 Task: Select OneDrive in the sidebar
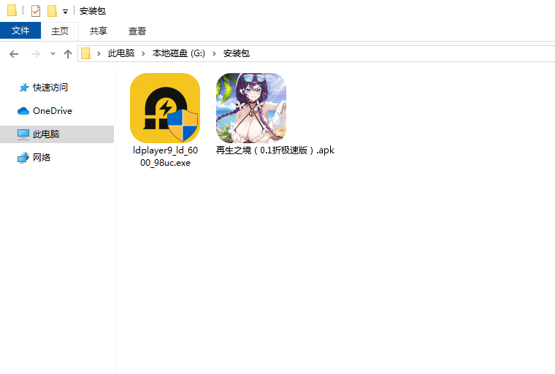52,111
